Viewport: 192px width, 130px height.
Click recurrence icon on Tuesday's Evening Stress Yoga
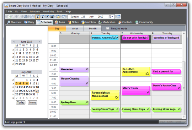tap(117, 109)
